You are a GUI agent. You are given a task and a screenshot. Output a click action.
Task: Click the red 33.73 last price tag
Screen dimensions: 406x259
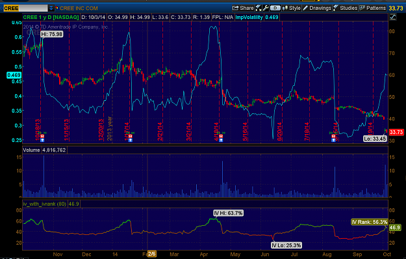(396, 132)
